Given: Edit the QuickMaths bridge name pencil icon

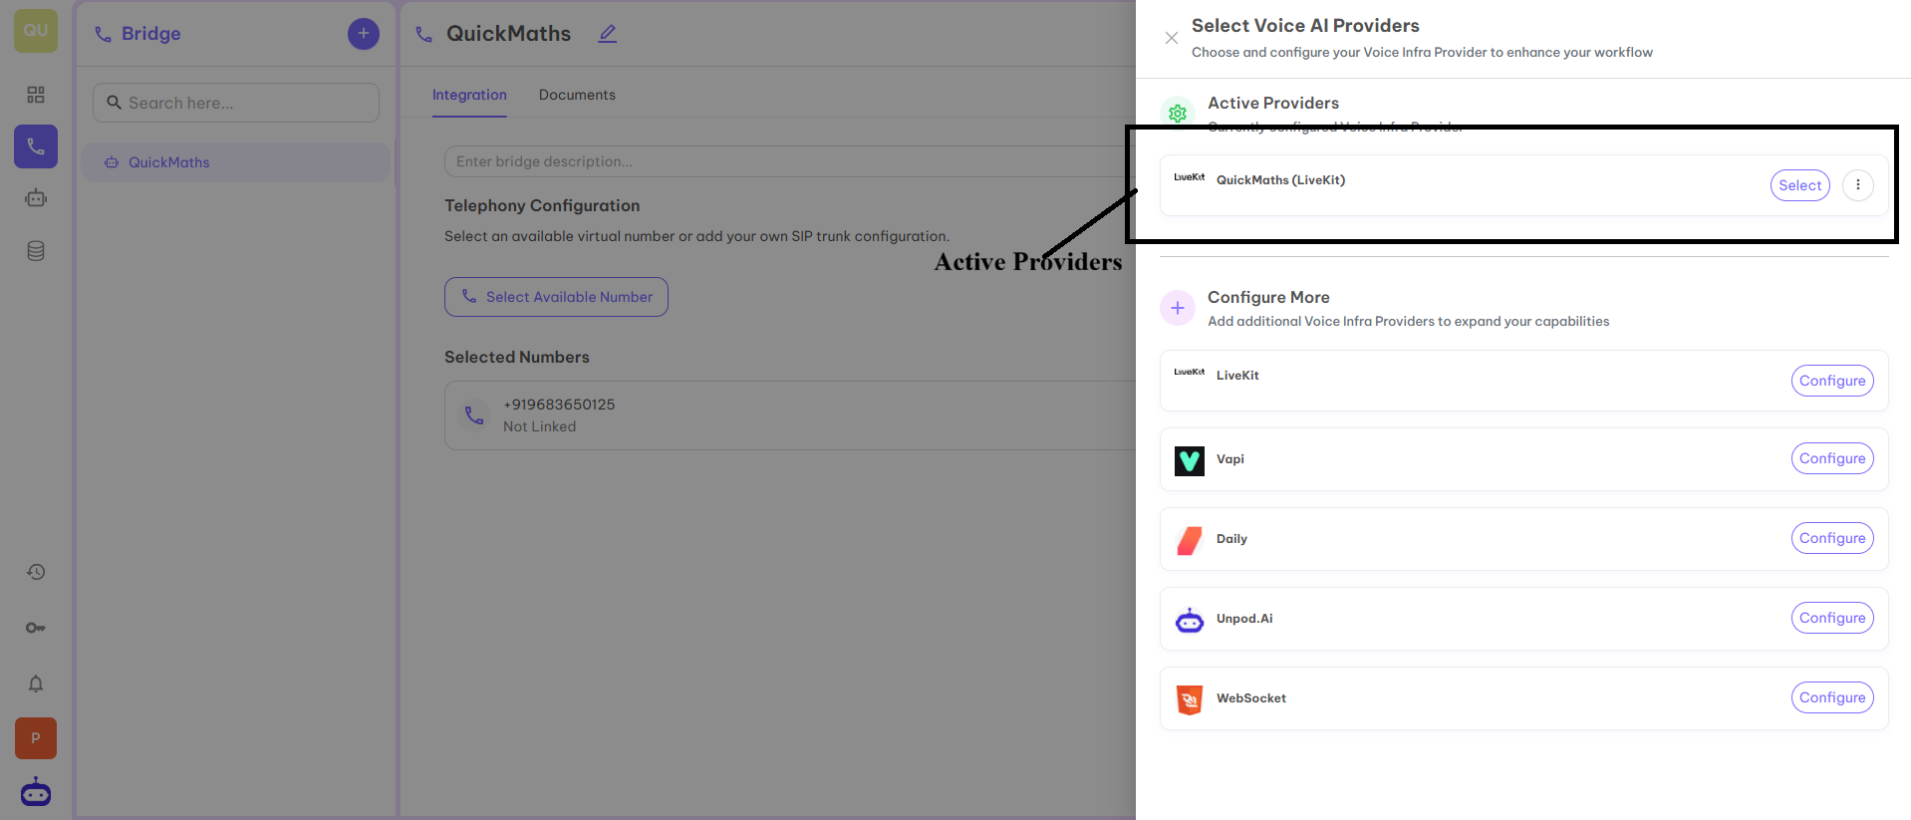Looking at the screenshot, I should click(608, 34).
